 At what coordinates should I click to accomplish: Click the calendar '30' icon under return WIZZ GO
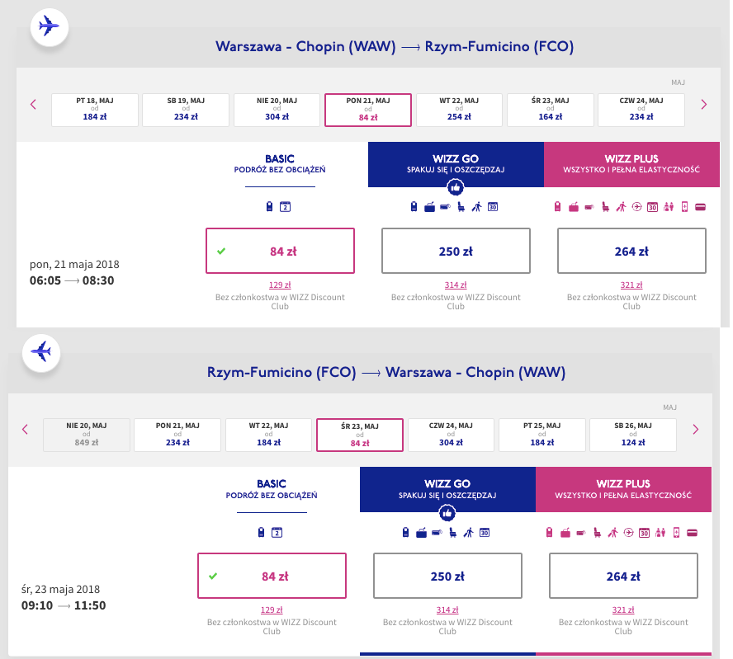click(485, 533)
